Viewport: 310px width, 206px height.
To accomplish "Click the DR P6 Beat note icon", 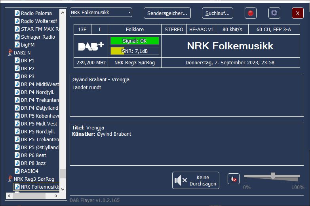I will click(x=17, y=155).
